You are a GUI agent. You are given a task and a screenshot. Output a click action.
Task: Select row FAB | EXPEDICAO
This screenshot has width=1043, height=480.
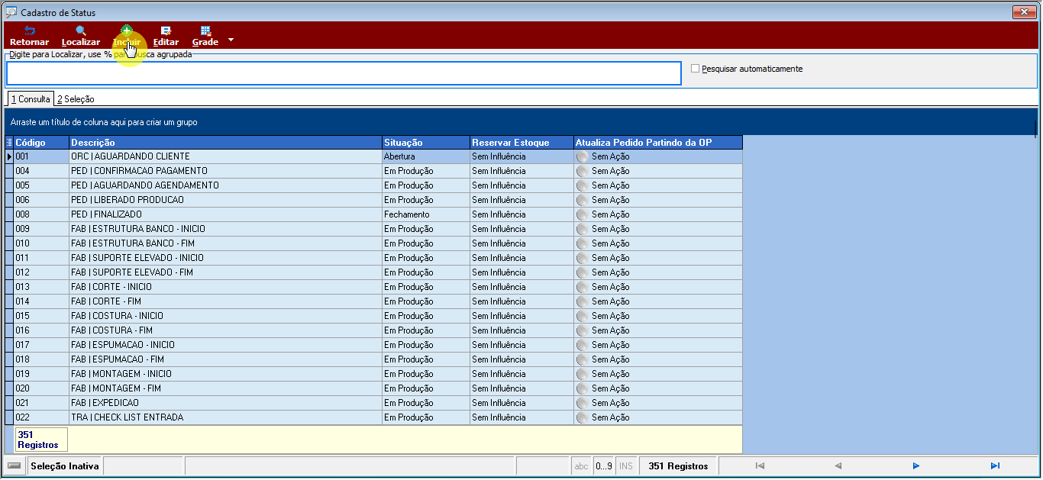coord(373,403)
